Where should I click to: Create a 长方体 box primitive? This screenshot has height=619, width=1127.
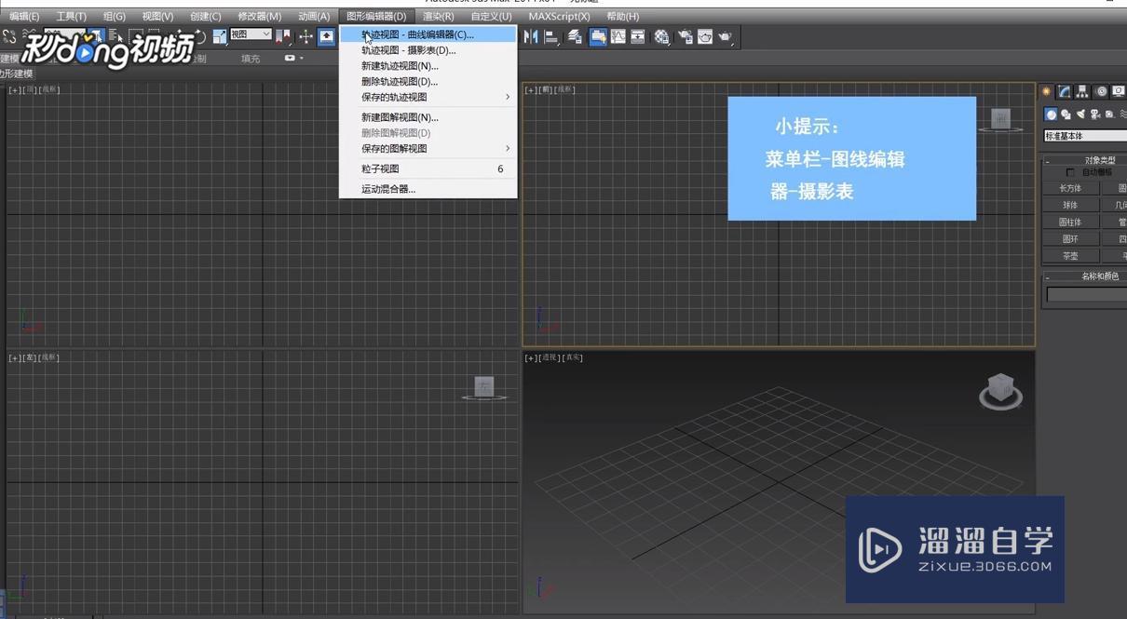click(x=1070, y=188)
